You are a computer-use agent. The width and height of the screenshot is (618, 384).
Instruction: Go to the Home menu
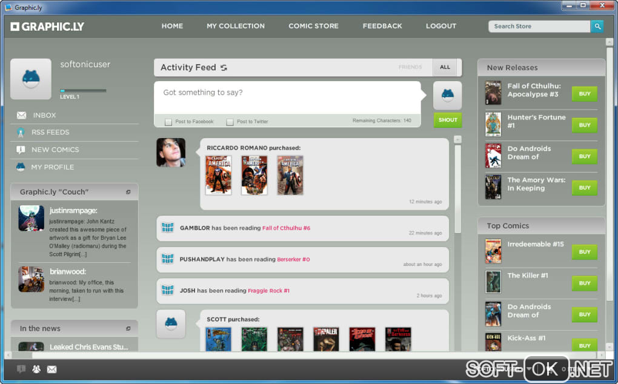tap(172, 26)
